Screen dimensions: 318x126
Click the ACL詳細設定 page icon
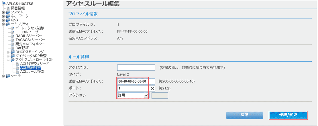(x=18, y=68)
